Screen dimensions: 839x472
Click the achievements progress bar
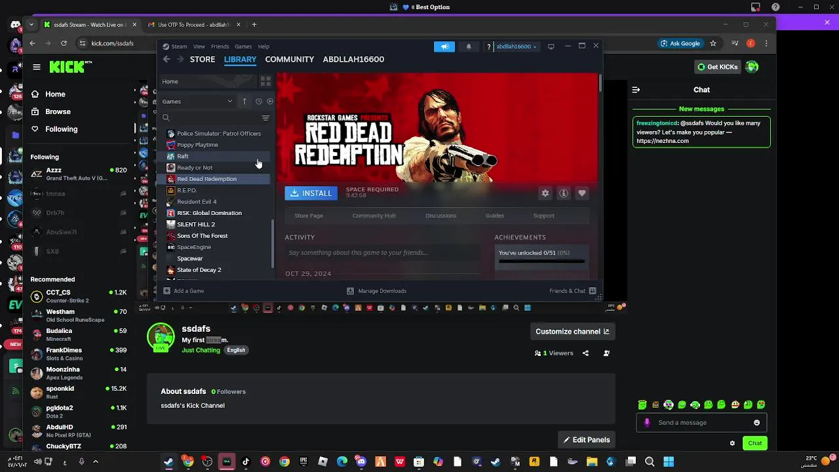[541, 261]
